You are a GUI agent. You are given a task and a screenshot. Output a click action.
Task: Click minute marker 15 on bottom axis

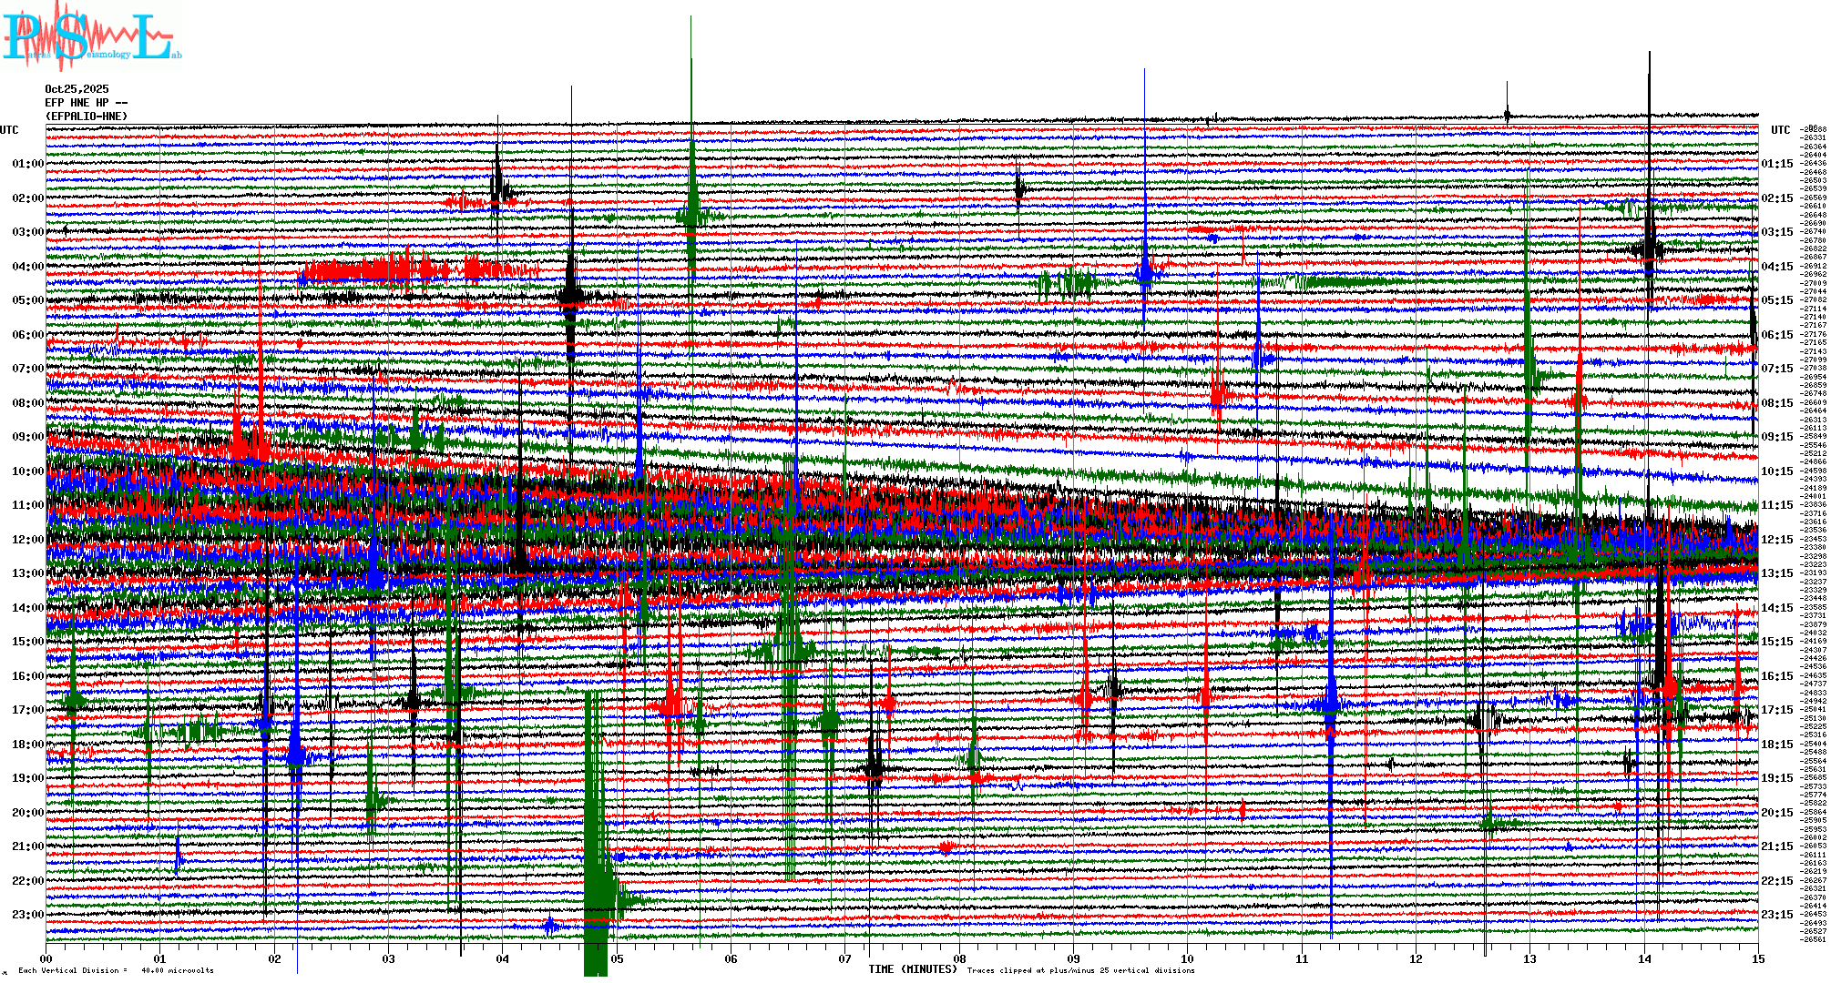pyautogui.click(x=1757, y=958)
